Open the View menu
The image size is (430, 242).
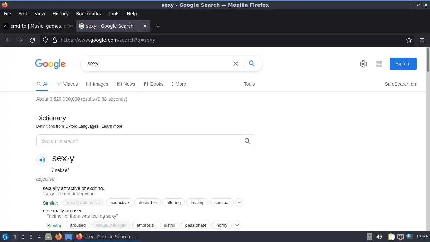point(40,14)
